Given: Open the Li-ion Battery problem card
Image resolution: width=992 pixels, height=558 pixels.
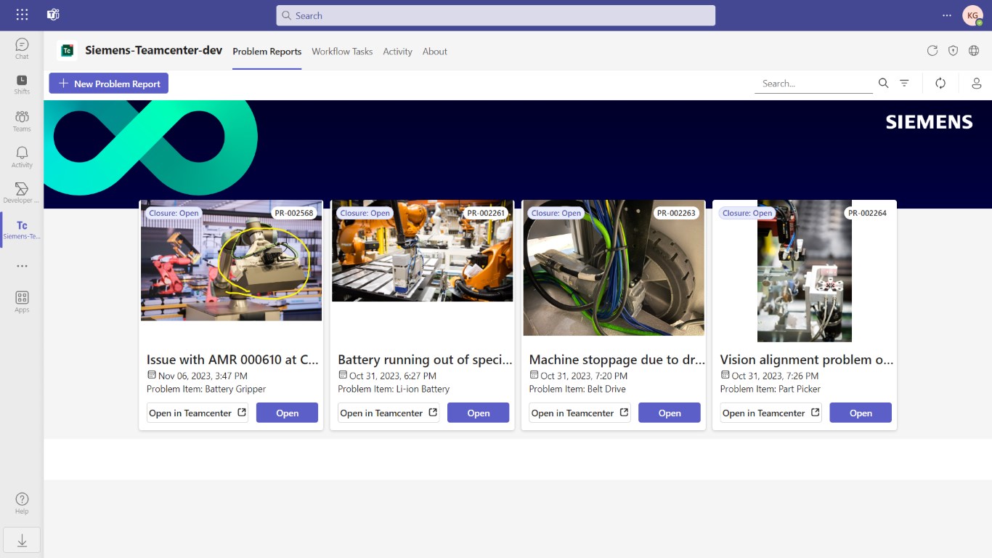Looking at the screenshot, I should tap(478, 413).
